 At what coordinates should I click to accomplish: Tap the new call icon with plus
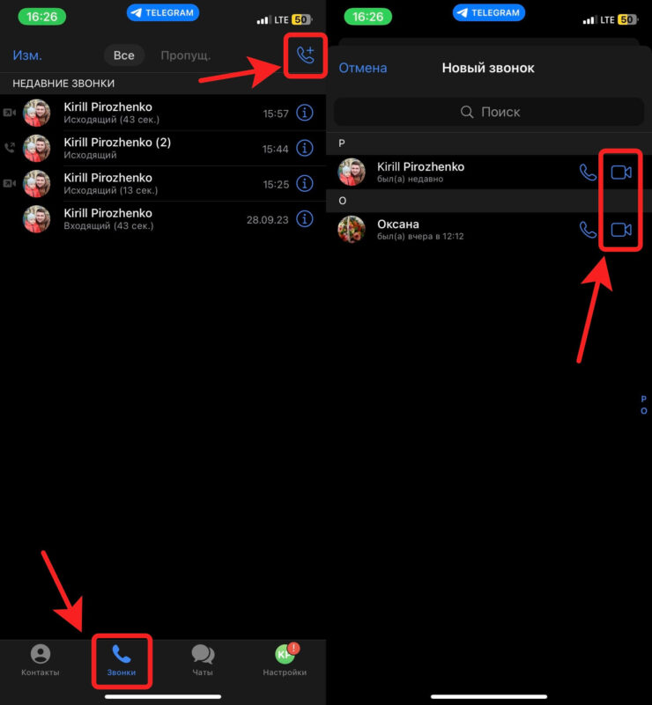point(306,55)
